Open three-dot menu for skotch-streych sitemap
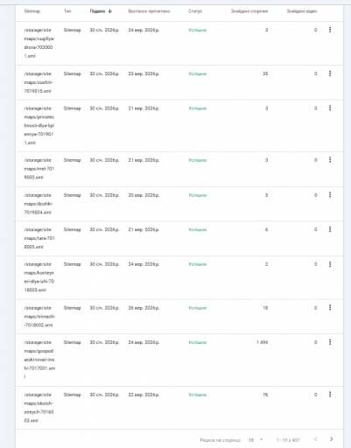 330,395
